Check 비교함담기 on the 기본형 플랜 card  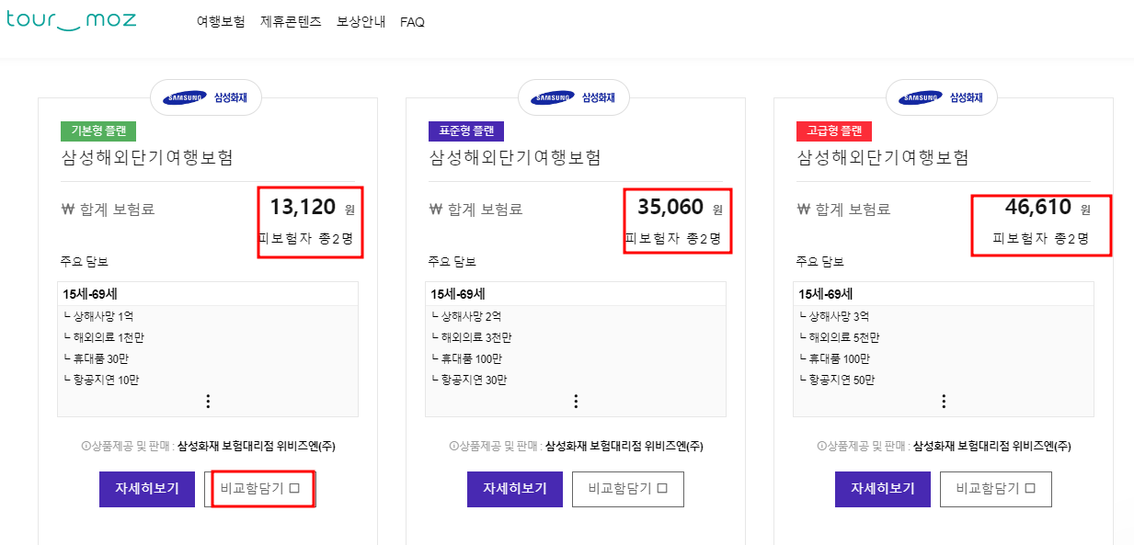tap(260, 489)
